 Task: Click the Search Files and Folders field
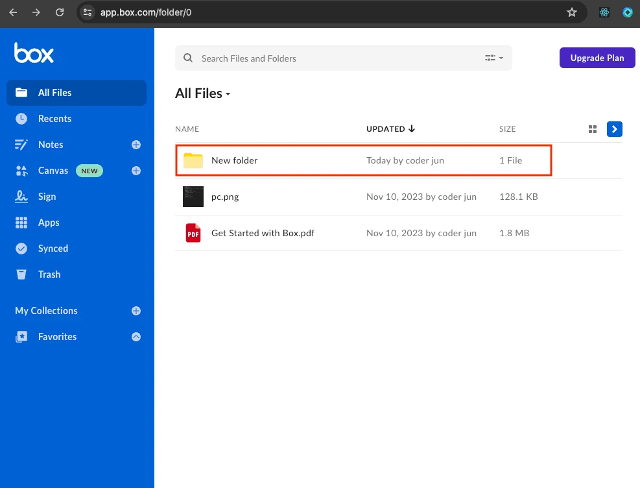[x=343, y=58]
